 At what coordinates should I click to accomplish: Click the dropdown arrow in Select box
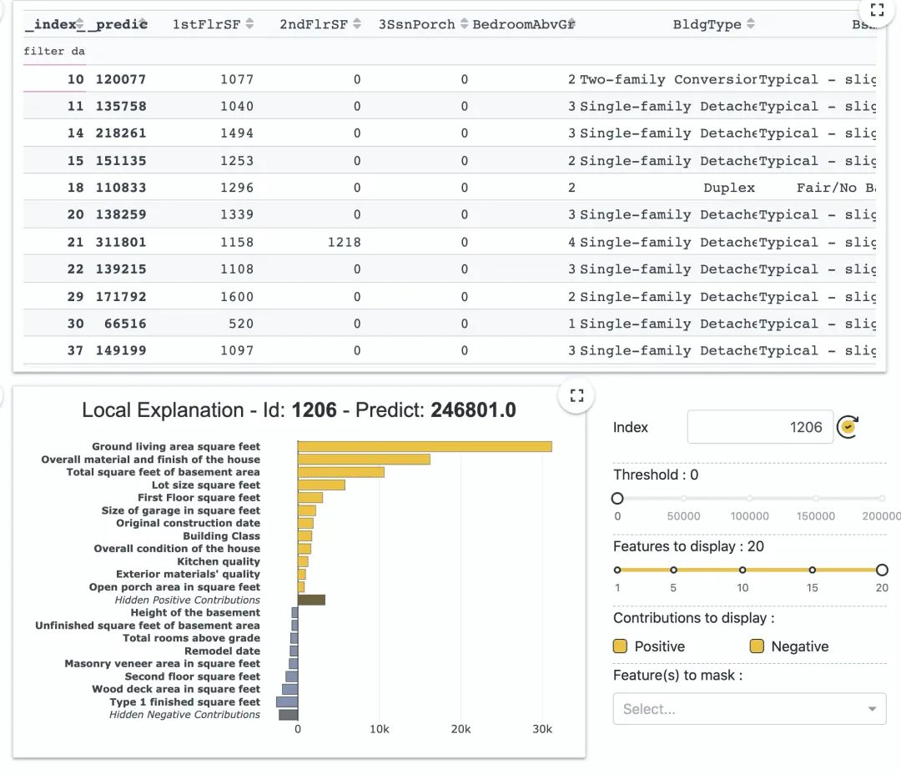[873, 709]
